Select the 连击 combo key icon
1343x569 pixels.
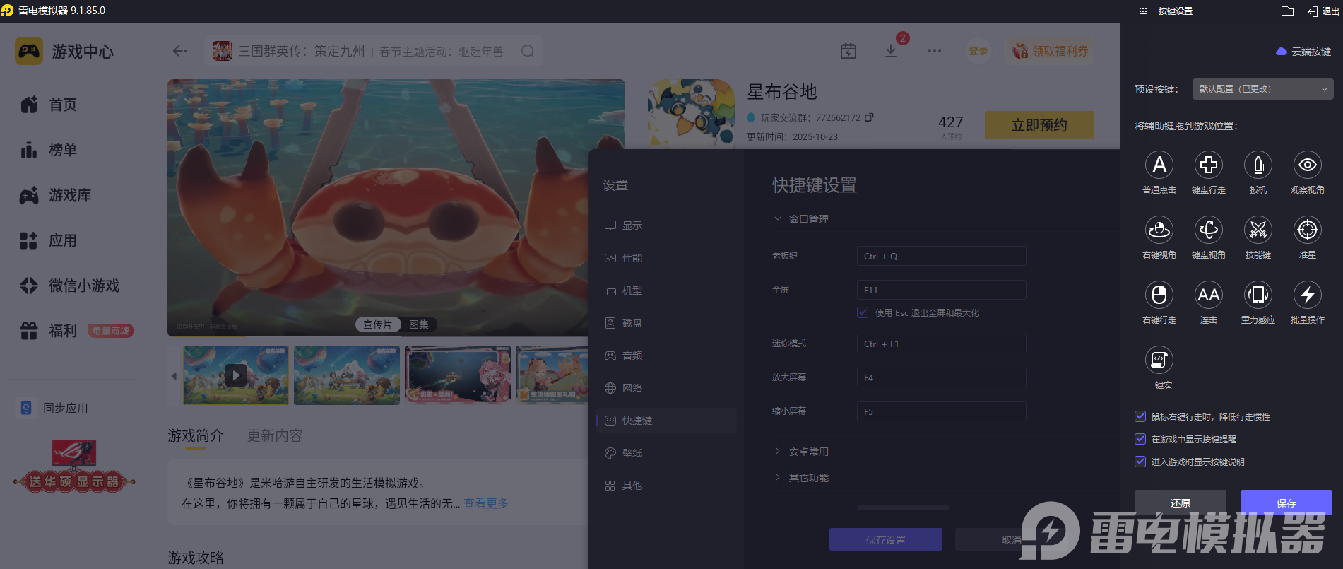click(1209, 295)
